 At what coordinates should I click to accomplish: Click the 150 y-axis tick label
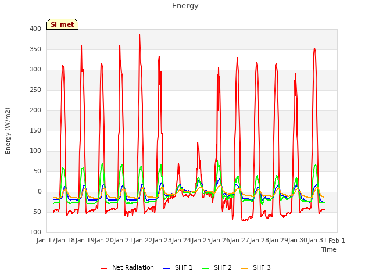(35, 131)
